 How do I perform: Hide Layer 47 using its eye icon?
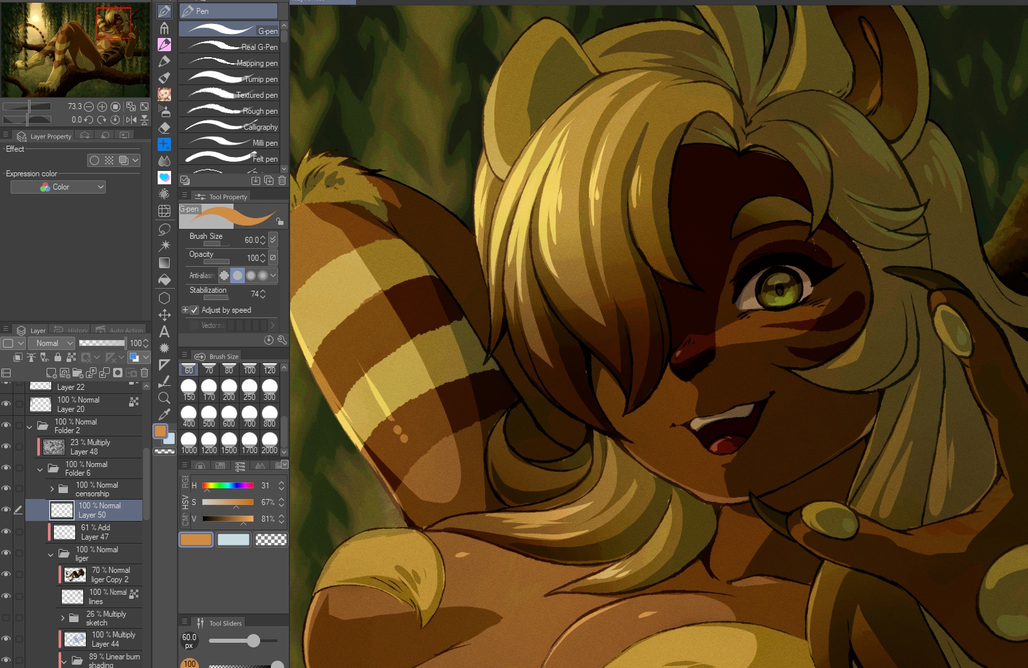(x=6, y=532)
